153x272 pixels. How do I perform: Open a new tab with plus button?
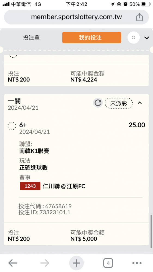coord(76,263)
